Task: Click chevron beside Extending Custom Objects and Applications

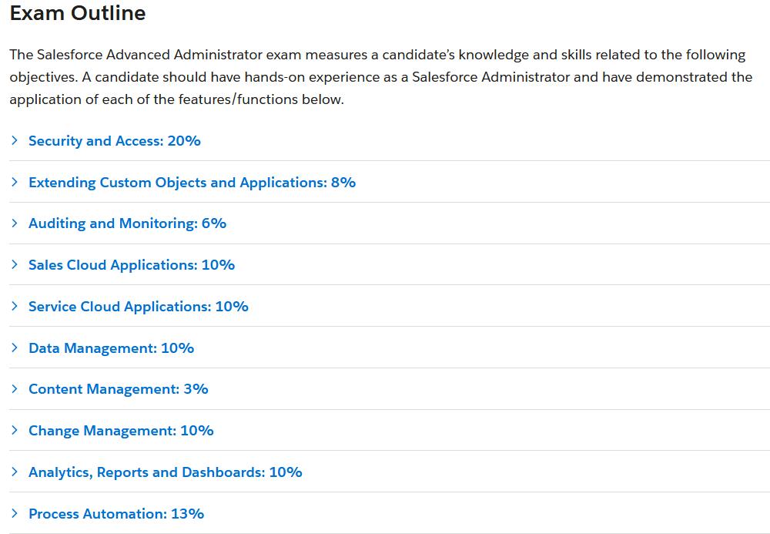Action: (x=14, y=182)
